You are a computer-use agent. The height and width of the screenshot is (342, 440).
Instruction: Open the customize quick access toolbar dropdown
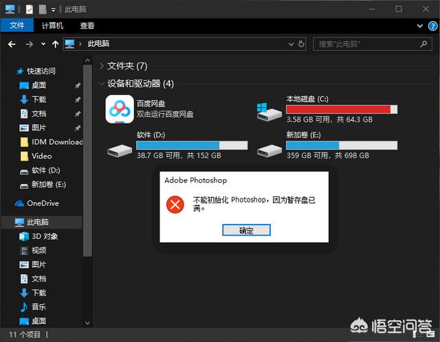54,10
